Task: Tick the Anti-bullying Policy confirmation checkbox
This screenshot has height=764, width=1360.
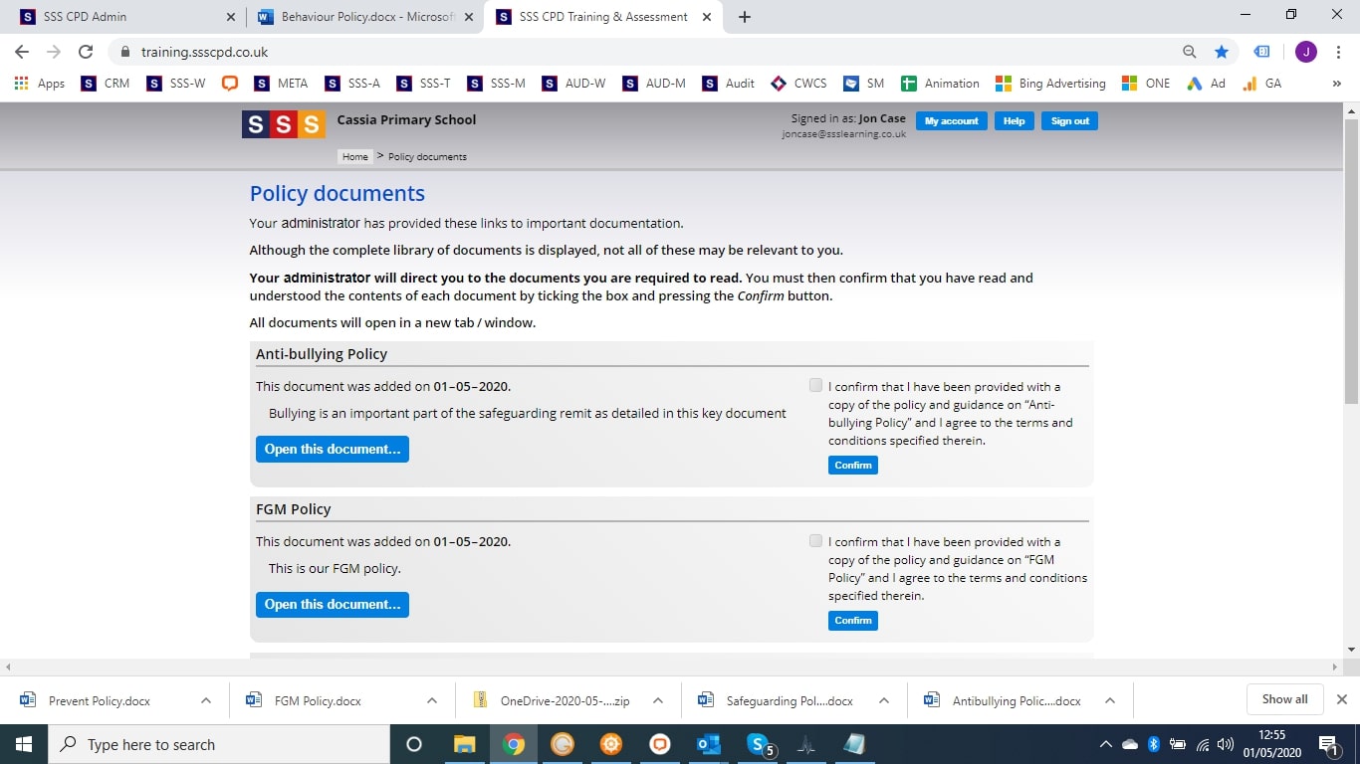Action: click(x=816, y=386)
